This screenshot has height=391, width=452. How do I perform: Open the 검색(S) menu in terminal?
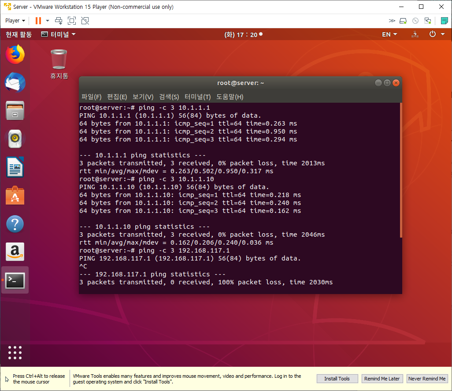[169, 97]
